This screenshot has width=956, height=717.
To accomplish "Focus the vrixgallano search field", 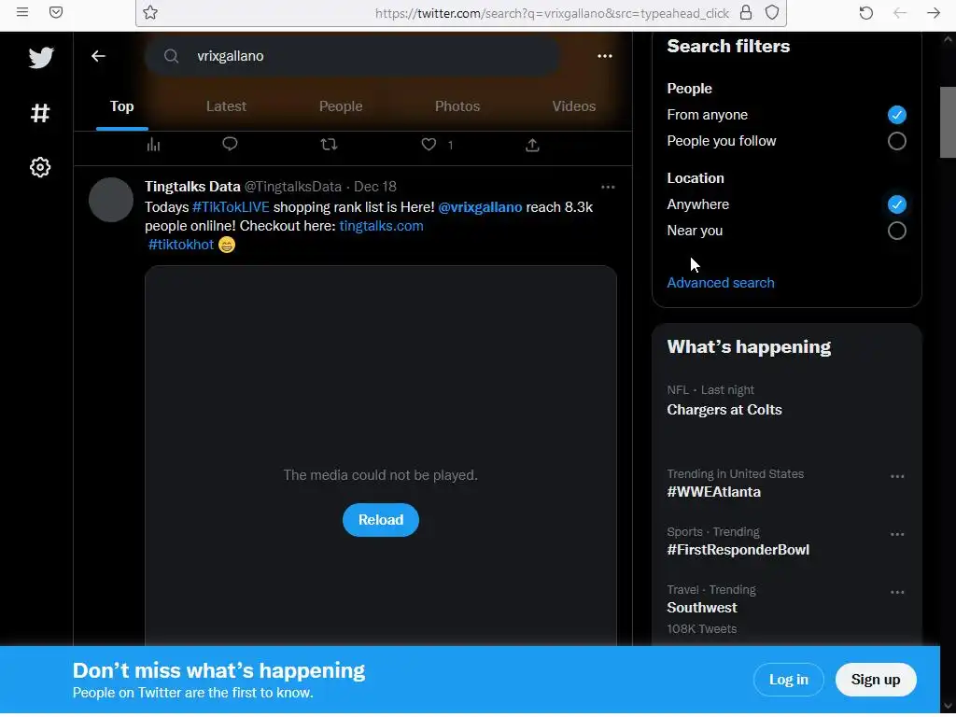I will click(352, 56).
